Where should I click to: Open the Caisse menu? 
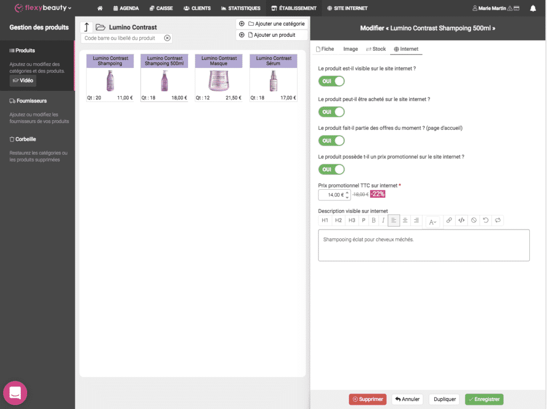(x=161, y=8)
